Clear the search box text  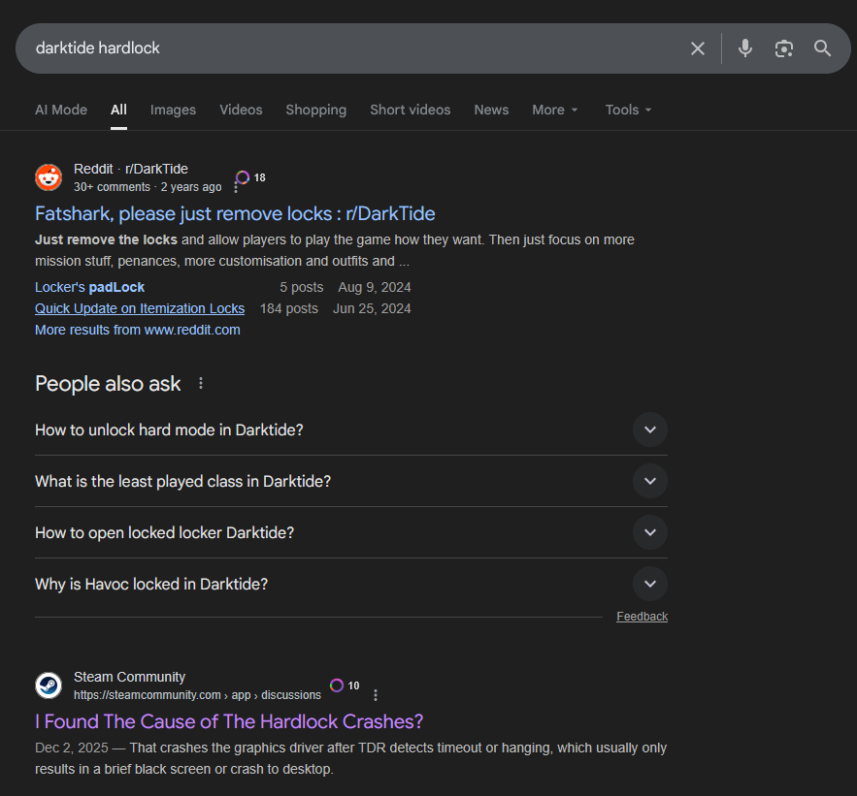coord(697,48)
